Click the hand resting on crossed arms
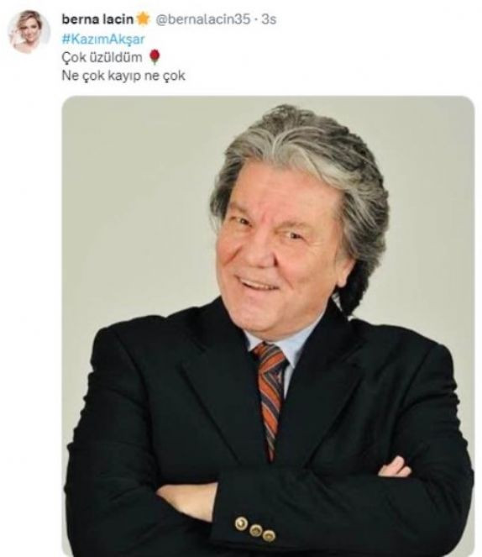 (395, 467)
